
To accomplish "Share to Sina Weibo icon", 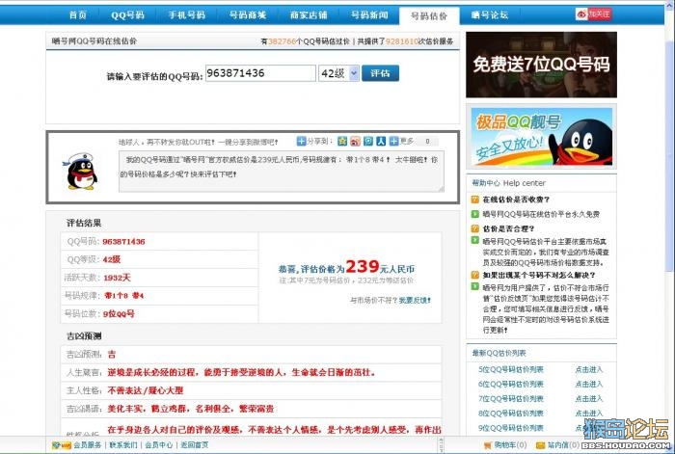I will (x=355, y=141).
